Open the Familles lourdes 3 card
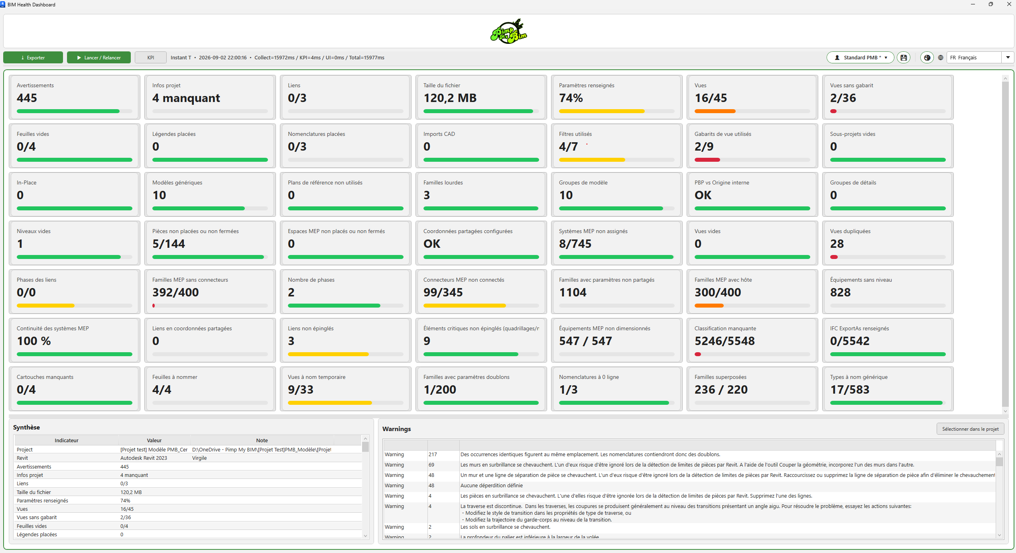The width and height of the screenshot is (1016, 553). pyautogui.click(x=481, y=194)
